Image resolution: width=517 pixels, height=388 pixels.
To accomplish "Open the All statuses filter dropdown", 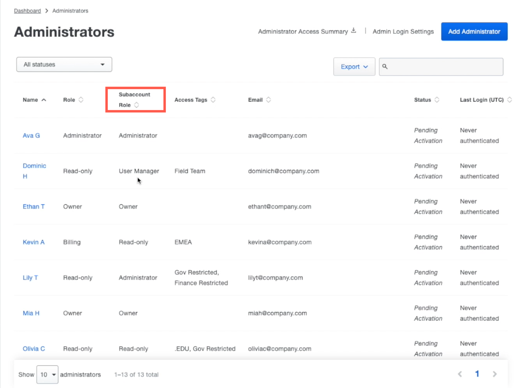I will point(64,64).
